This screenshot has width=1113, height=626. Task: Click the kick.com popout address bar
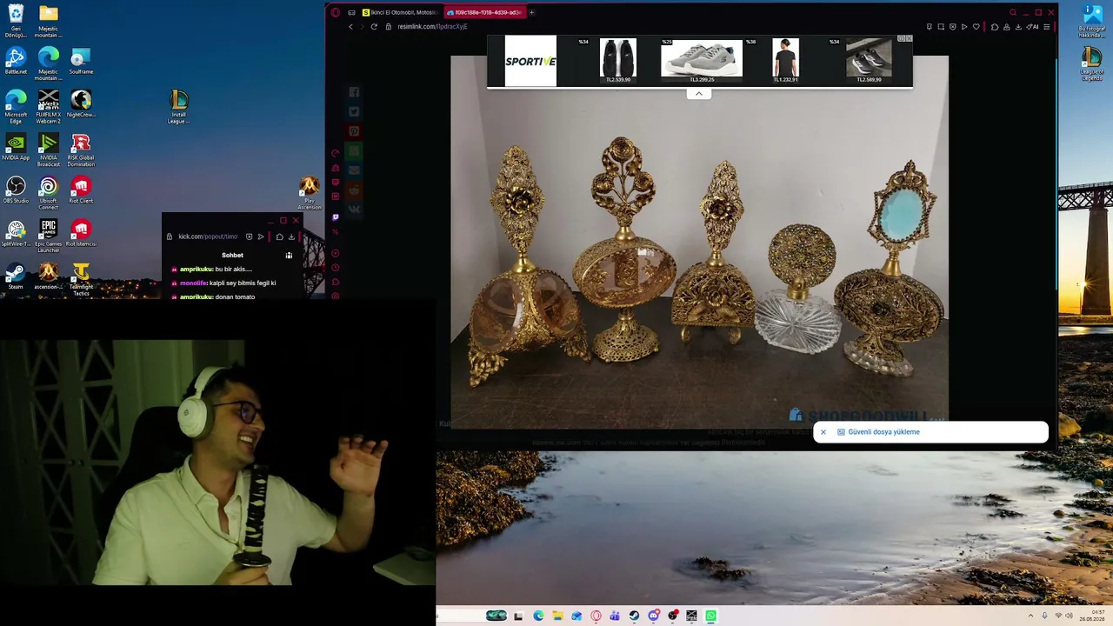point(208,236)
